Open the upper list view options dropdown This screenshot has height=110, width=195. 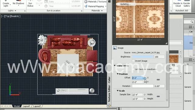pos(191,27)
